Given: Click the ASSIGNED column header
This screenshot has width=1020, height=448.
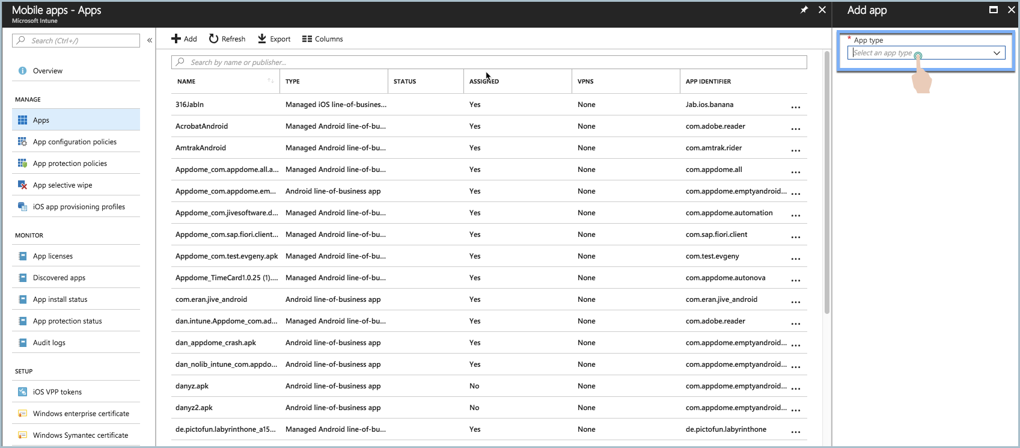Looking at the screenshot, I should (484, 81).
